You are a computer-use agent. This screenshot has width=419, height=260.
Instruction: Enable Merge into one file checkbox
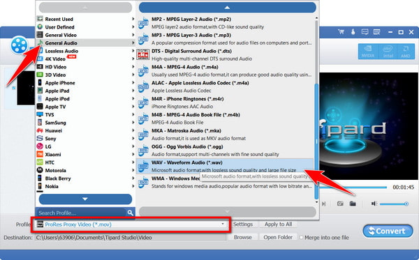pos(302,237)
